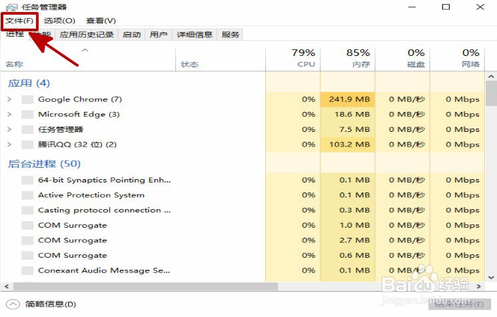Click the 241.9 MB memory cell
The height and width of the screenshot is (317, 497).
click(348, 99)
